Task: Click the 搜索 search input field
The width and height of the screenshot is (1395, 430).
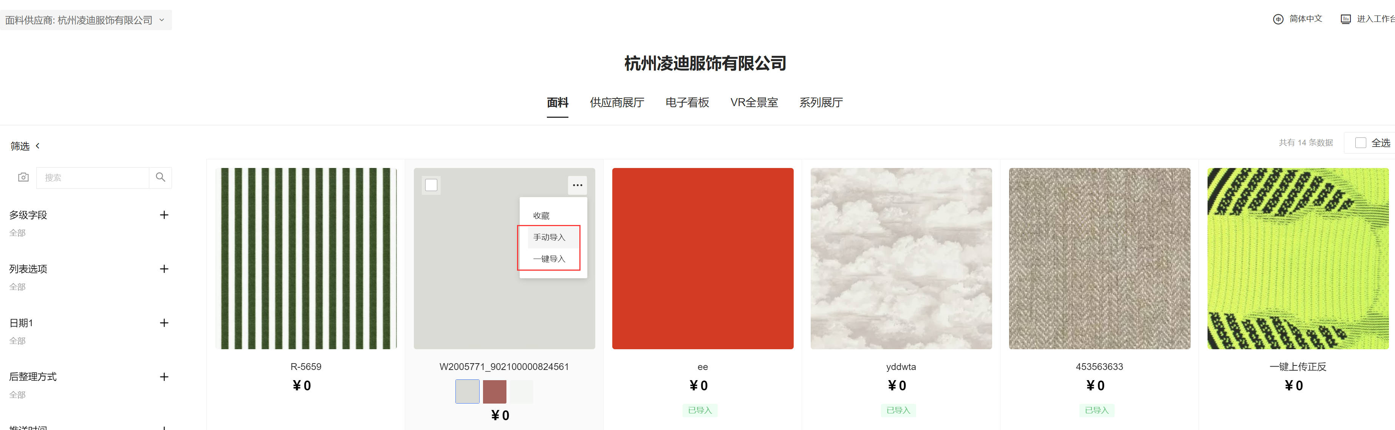Action: [93, 177]
